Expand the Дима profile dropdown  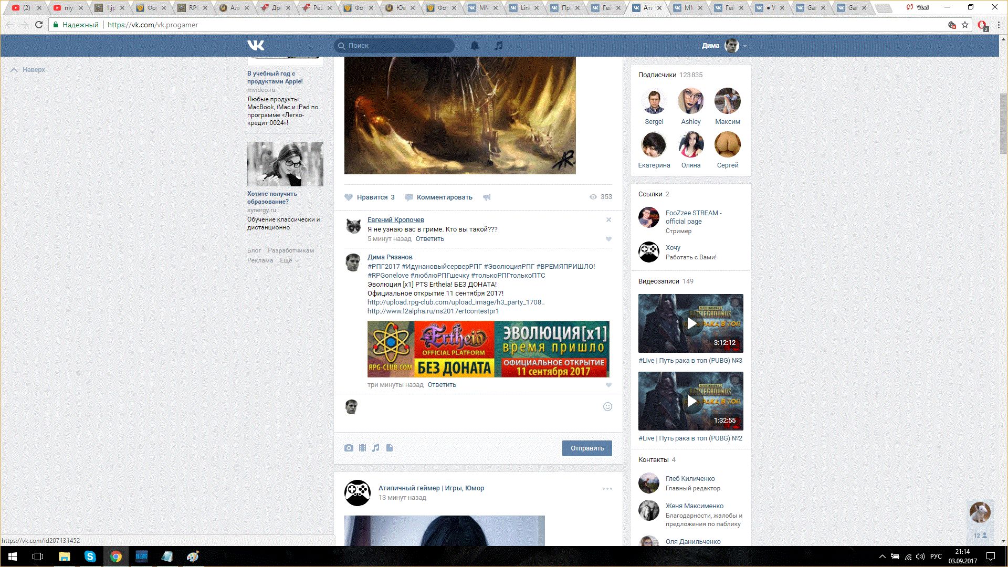click(724, 46)
